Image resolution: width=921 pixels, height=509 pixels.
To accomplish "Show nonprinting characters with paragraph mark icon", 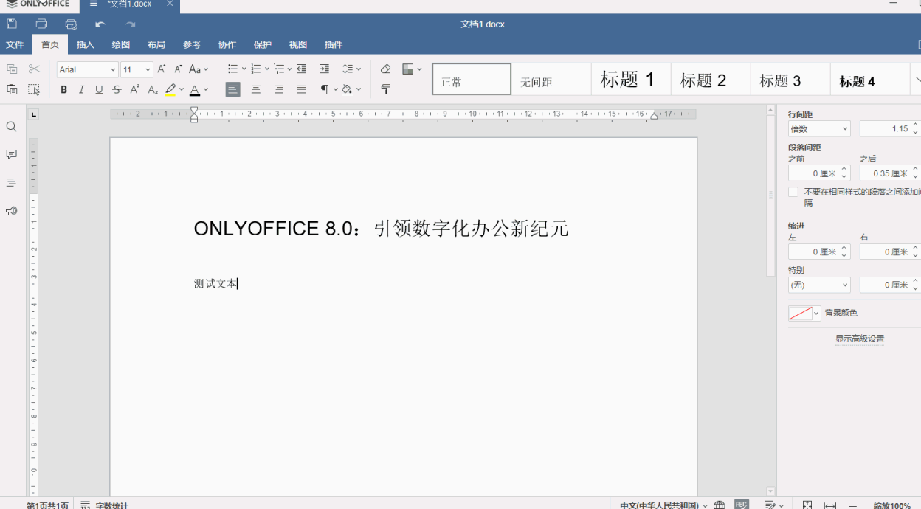I will [325, 89].
